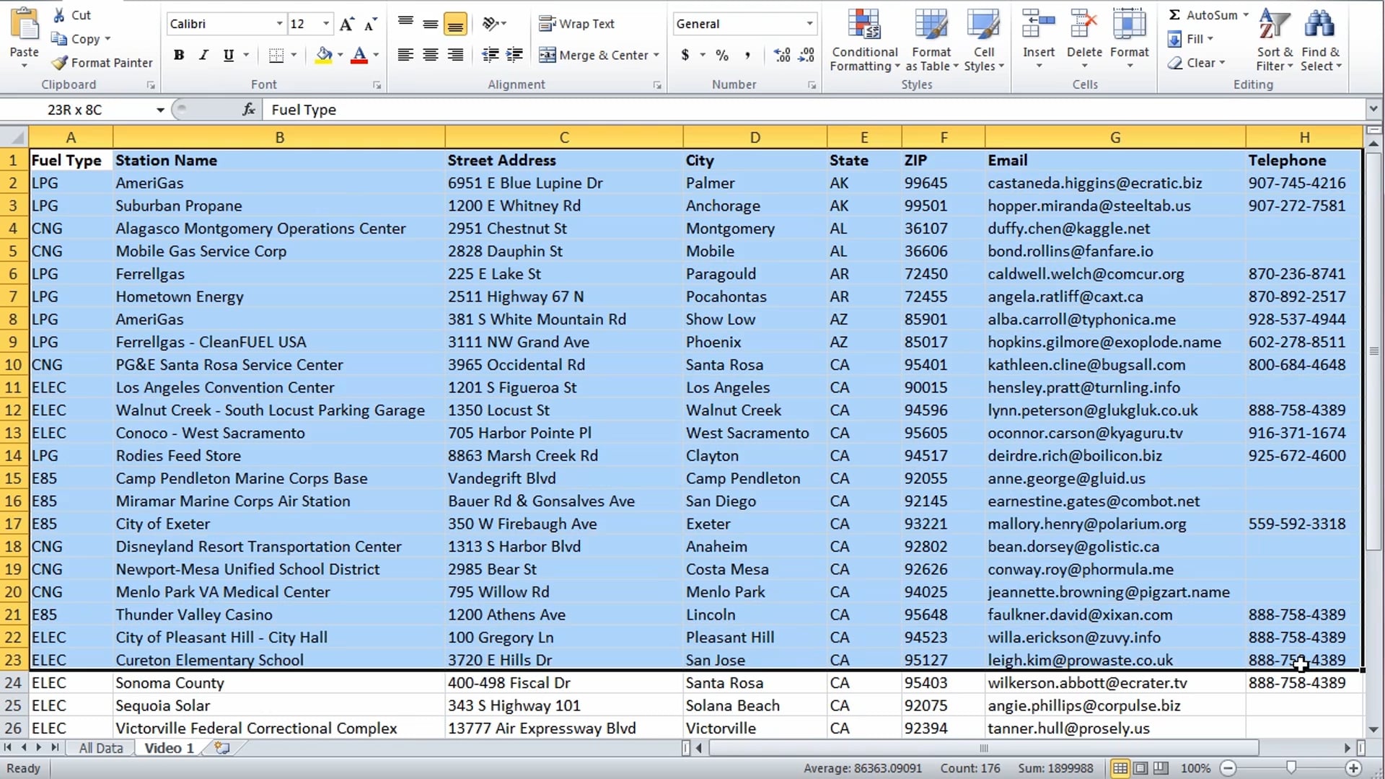The image size is (1385, 779).
Task: Toggle Underline formatting
Action: point(229,56)
